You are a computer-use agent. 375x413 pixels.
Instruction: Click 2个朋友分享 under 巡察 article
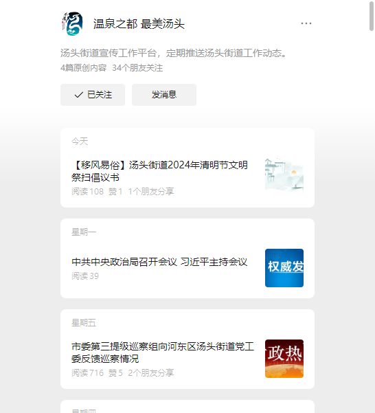click(x=151, y=372)
